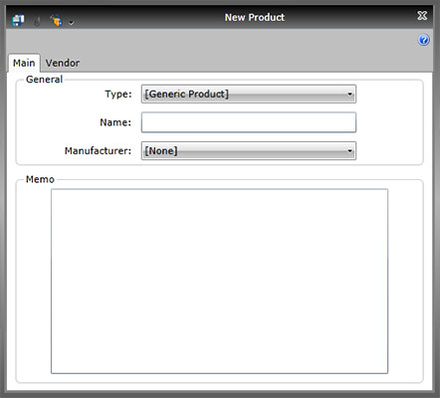The height and width of the screenshot is (398, 440).
Task: Click the New Product title text
Action: (x=255, y=17)
